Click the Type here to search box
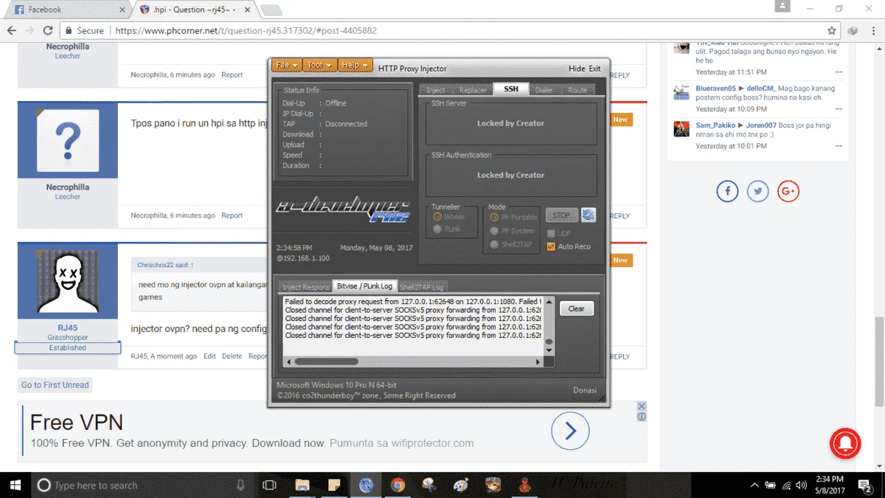Viewport: 885px width, 498px height. pos(140,485)
